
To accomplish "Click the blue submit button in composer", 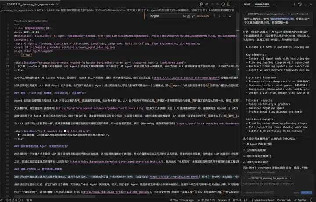I will click(306, 193).
